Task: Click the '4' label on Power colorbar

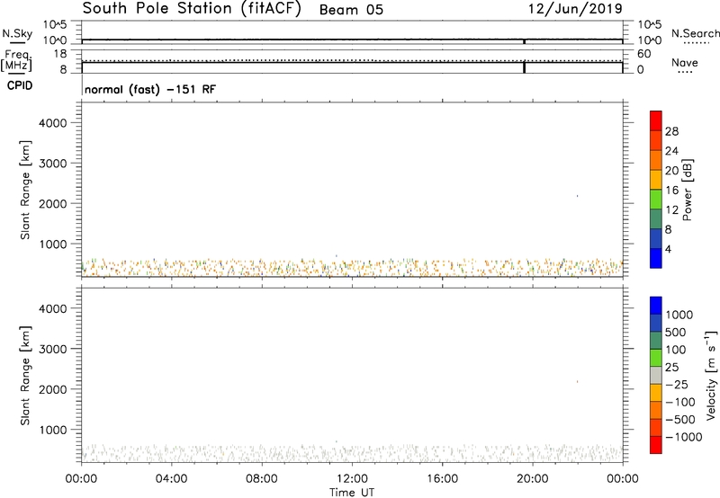Action: click(x=668, y=249)
